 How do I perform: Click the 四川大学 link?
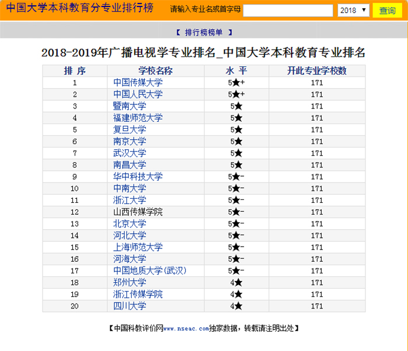pos(129,306)
